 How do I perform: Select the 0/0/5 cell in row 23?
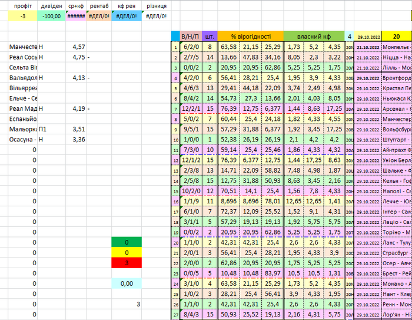coord(191,273)
